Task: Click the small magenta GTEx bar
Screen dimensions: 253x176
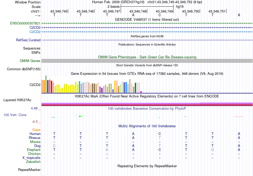Action: click(x=141, y=92)
